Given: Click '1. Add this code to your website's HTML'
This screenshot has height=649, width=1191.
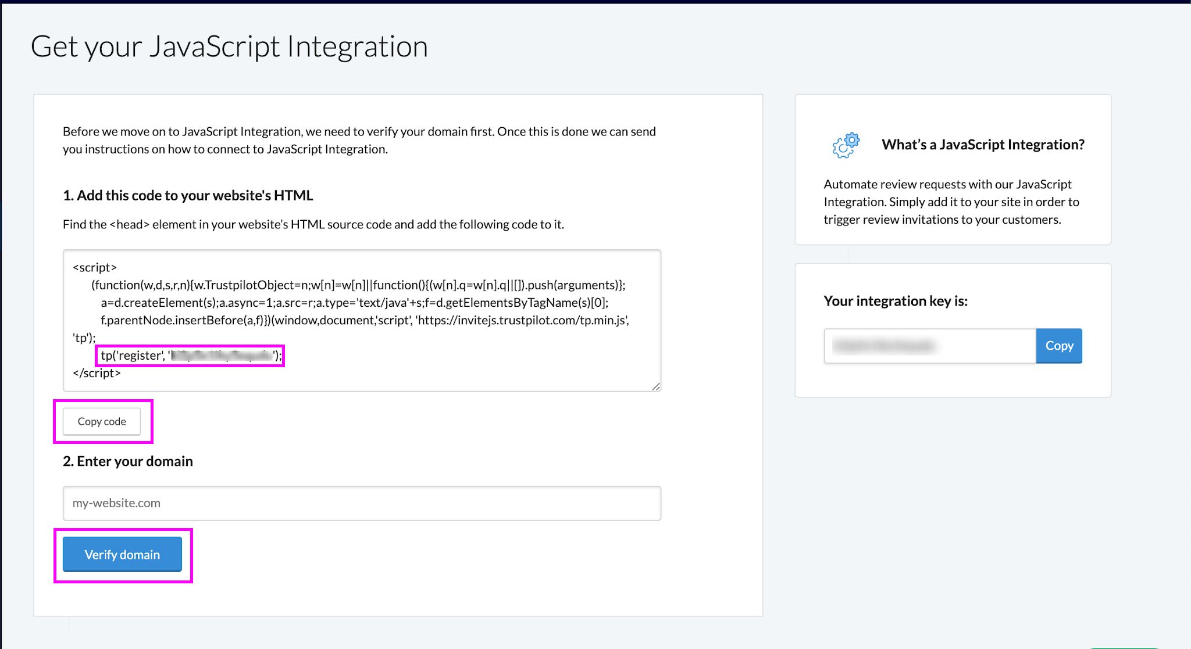Looking at the screenshot, I should point(188,195).
